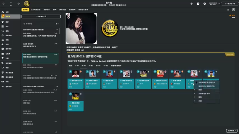Screen dimensions: 239x134
Task: Select the 冠军 ranking tab
Action: (x=71, y=66)
